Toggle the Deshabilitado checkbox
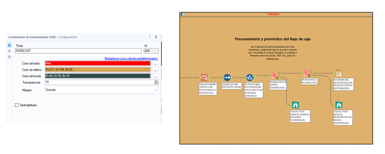 tap(17, 105)
